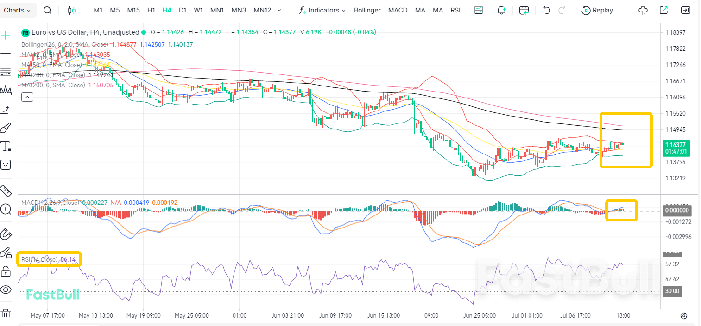Image resolution: width=701 pixels, height=326 pixels.
Task: Choose the brush drawing tool
Action: click(6, 128)
